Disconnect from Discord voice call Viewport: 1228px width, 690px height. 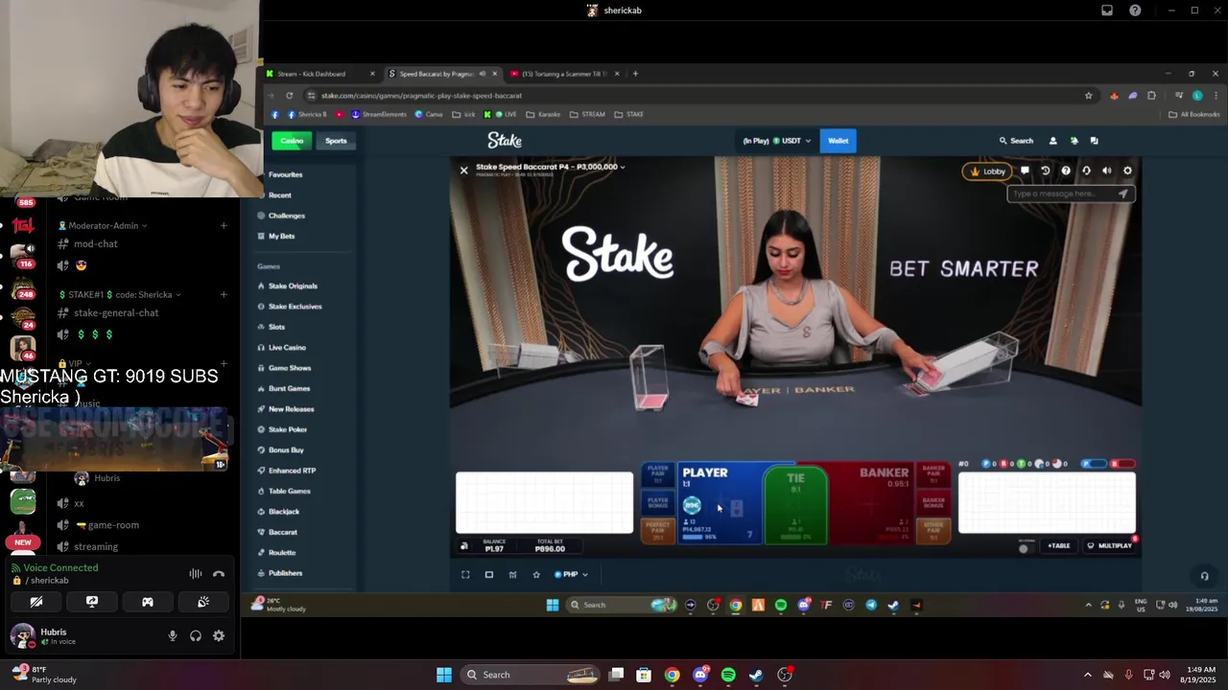[219, 573]
